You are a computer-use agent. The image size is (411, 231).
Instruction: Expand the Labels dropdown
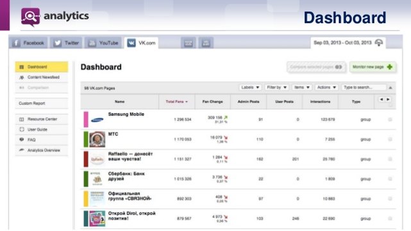(250, 88)
